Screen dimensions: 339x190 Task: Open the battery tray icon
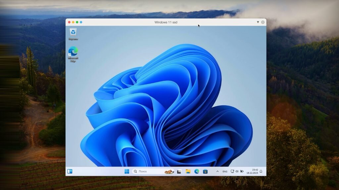click(x=242, y=171)
